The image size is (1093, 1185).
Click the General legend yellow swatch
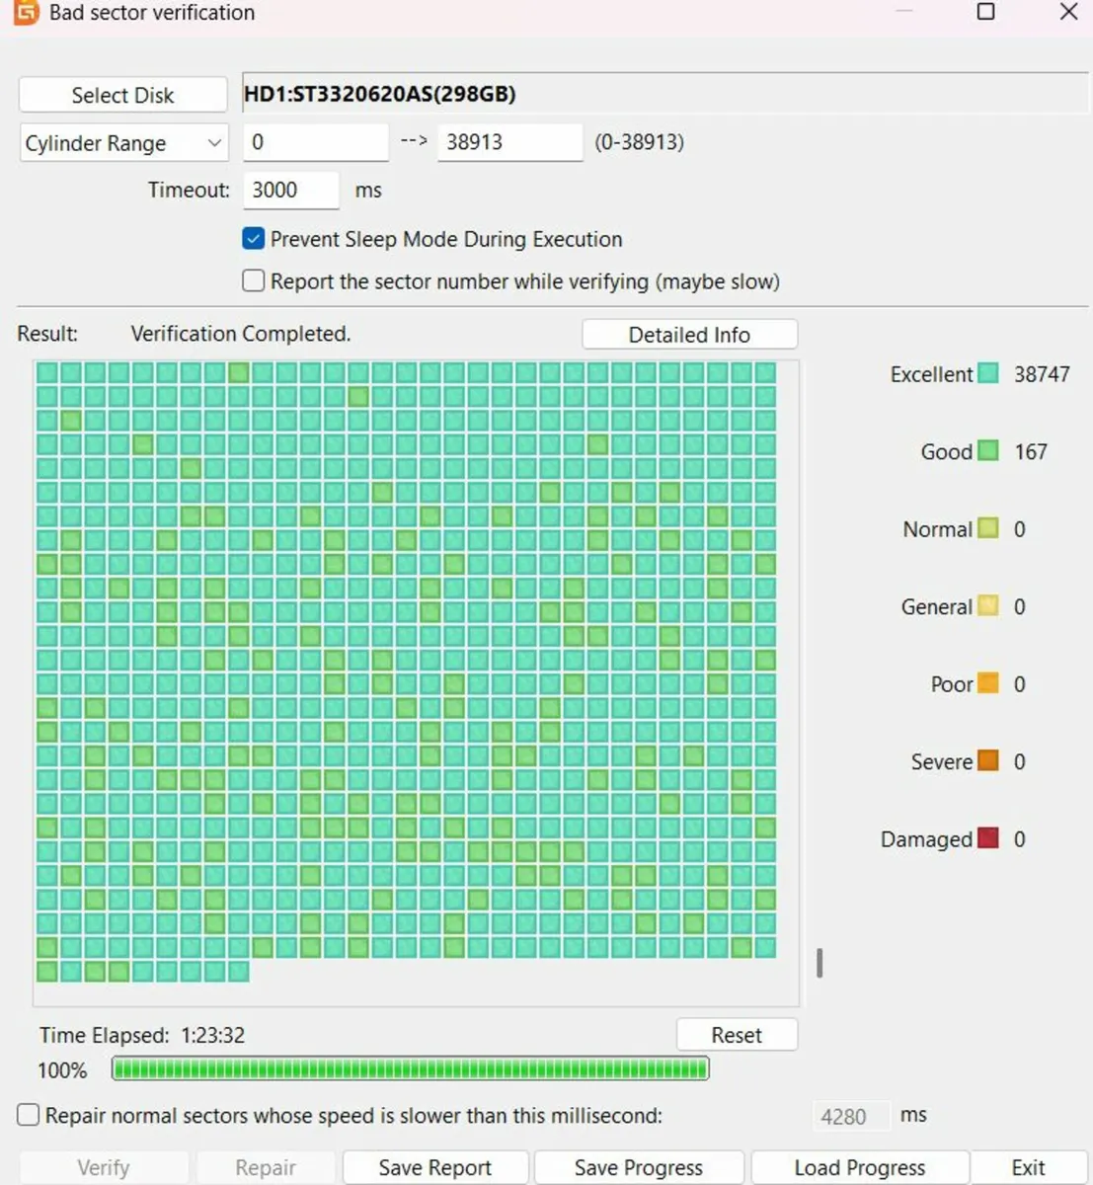[987, 606]
